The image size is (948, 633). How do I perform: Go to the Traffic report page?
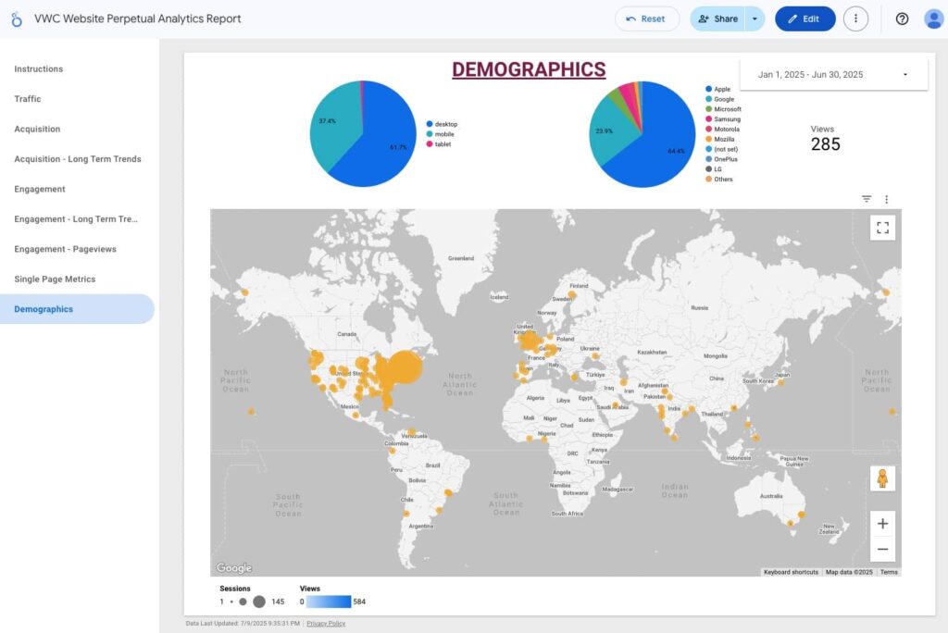28,99
